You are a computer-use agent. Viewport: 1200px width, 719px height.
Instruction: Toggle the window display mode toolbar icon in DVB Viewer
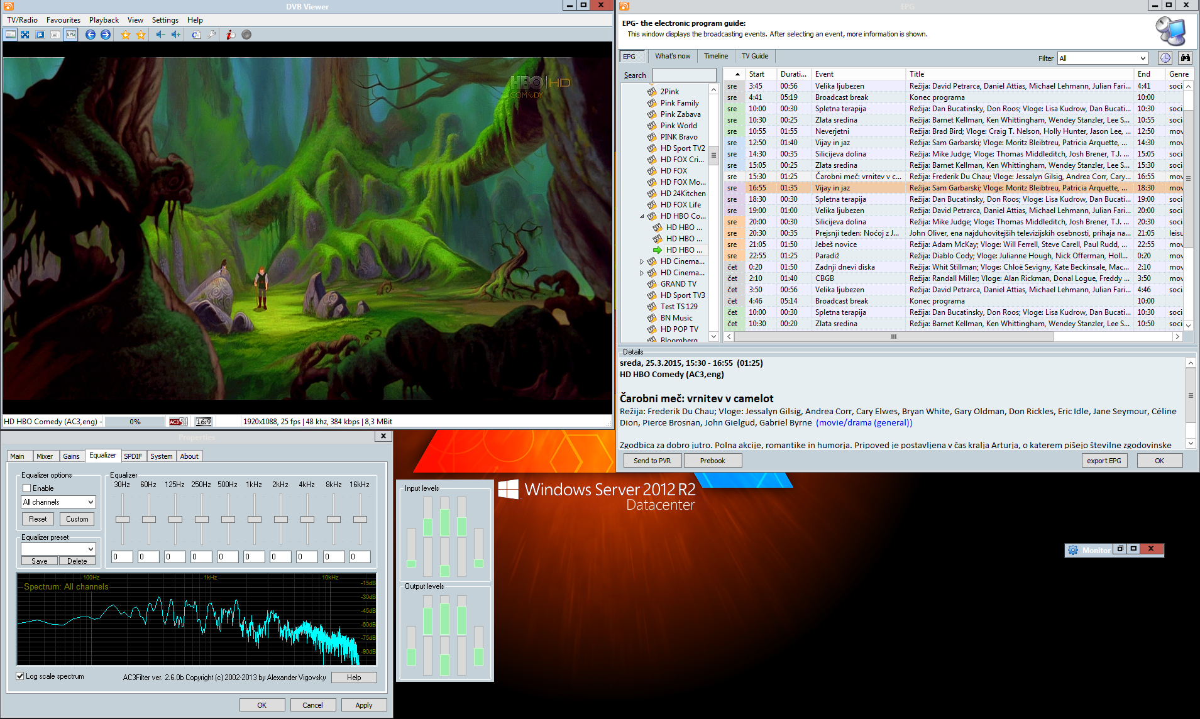click(x=11, y=35)
